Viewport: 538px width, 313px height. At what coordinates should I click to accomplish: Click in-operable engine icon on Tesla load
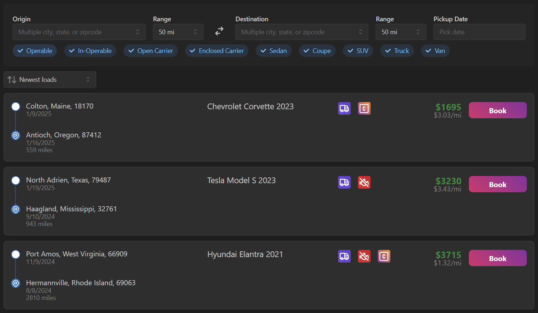click(364, 182)
